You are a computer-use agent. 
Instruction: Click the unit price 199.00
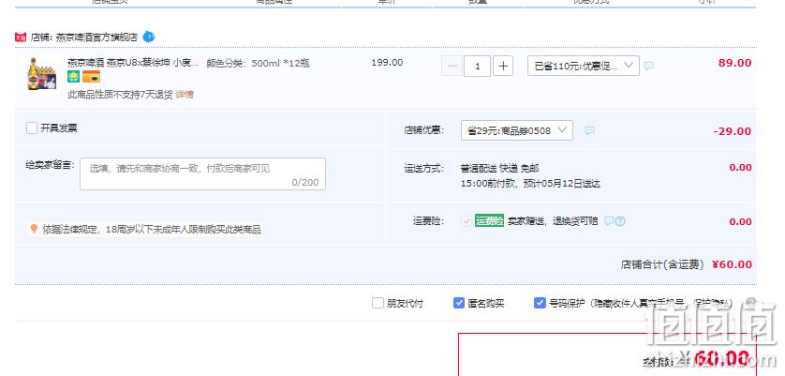(x=387, y=63)
